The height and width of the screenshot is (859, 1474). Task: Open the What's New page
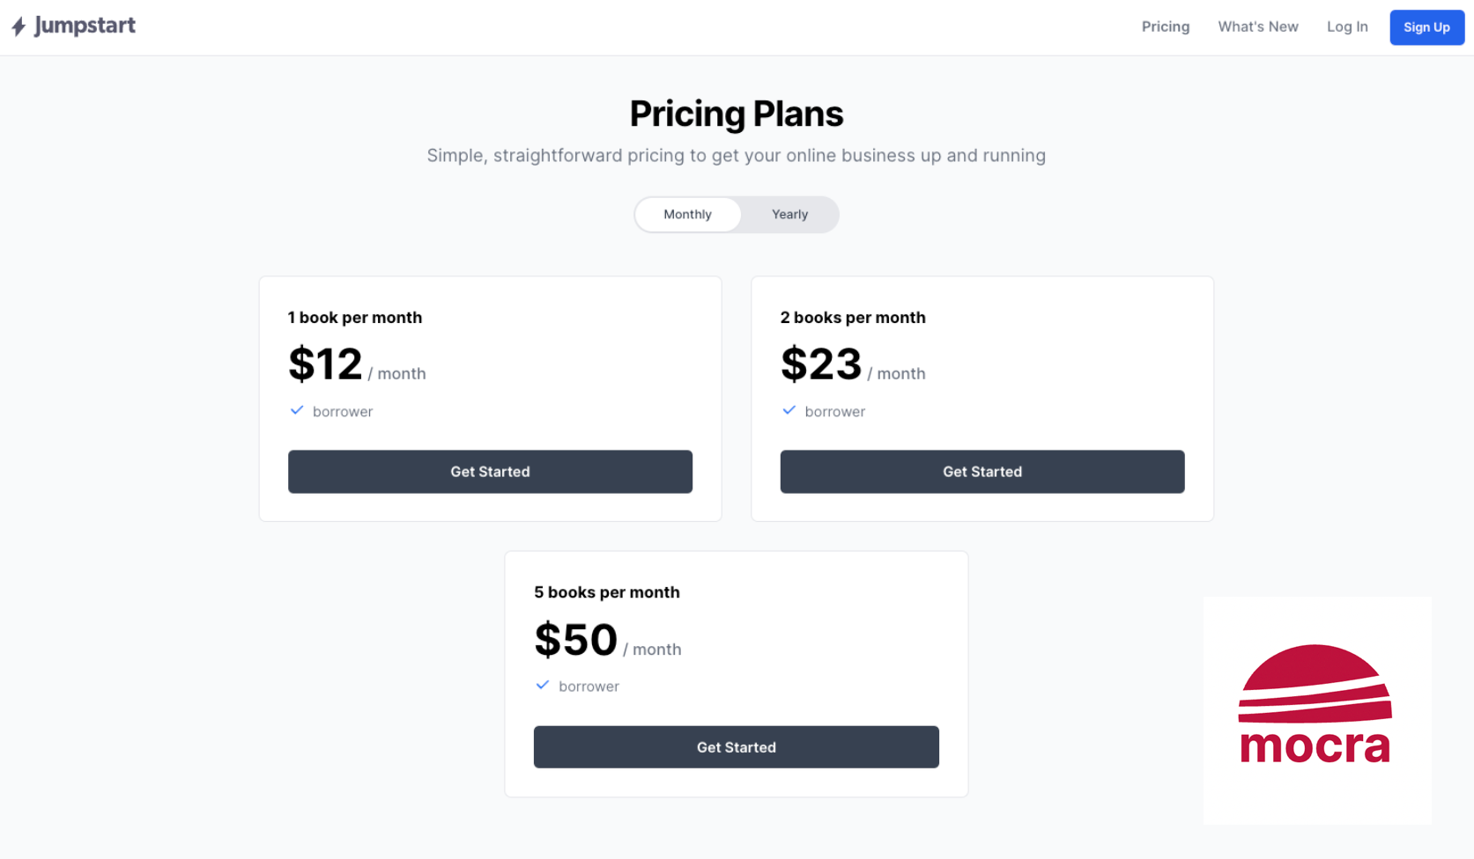pyautogui.click(x=1257, y=26)
